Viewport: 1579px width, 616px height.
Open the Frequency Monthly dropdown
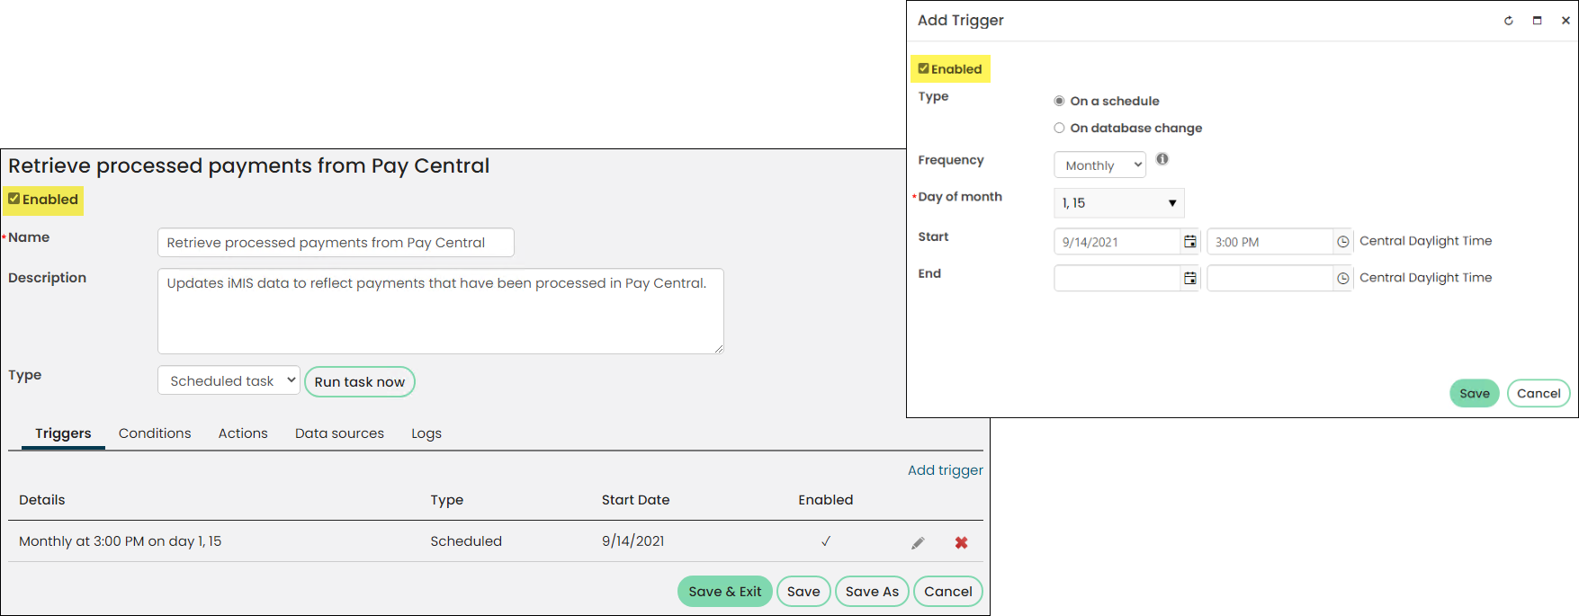coord(1099,165)
